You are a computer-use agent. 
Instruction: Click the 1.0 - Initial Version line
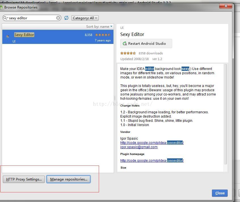pyautogui.click(x=134, y=125)
